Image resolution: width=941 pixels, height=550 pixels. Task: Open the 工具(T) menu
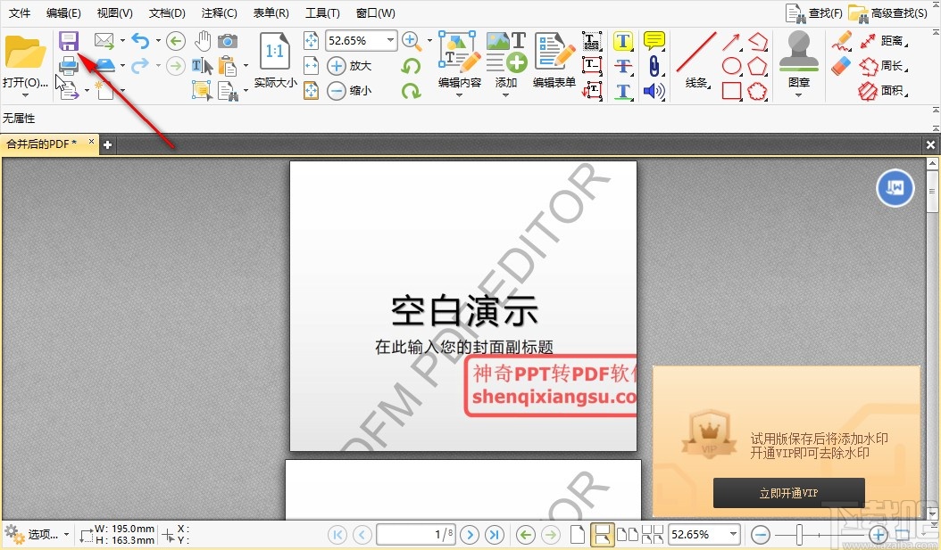click(x=322, y=12)
